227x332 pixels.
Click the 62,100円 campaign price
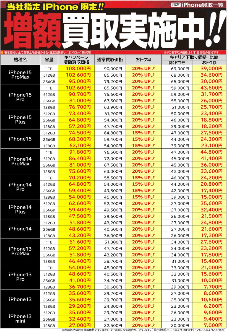point(80,146)
